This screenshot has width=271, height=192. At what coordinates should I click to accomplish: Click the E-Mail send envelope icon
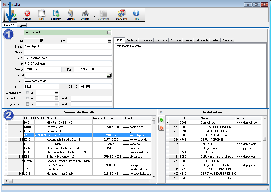pyautogui.click(x=109, y=75)
